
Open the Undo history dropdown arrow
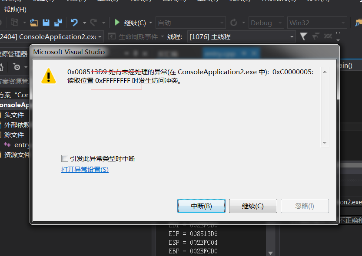tap(84, 23)
